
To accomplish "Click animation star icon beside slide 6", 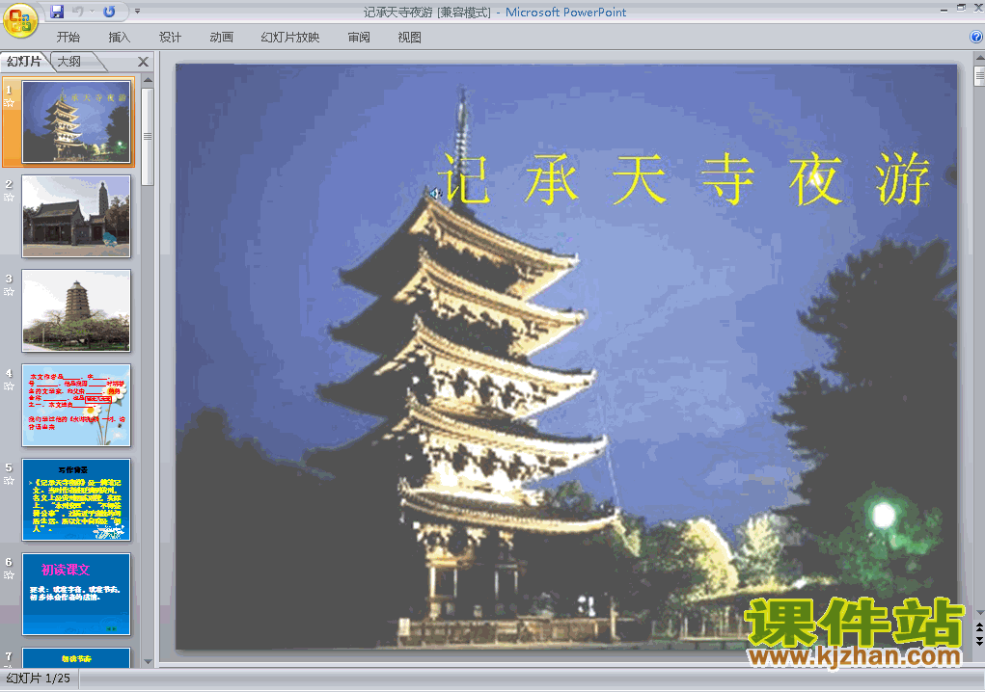I will coord(9,575).
